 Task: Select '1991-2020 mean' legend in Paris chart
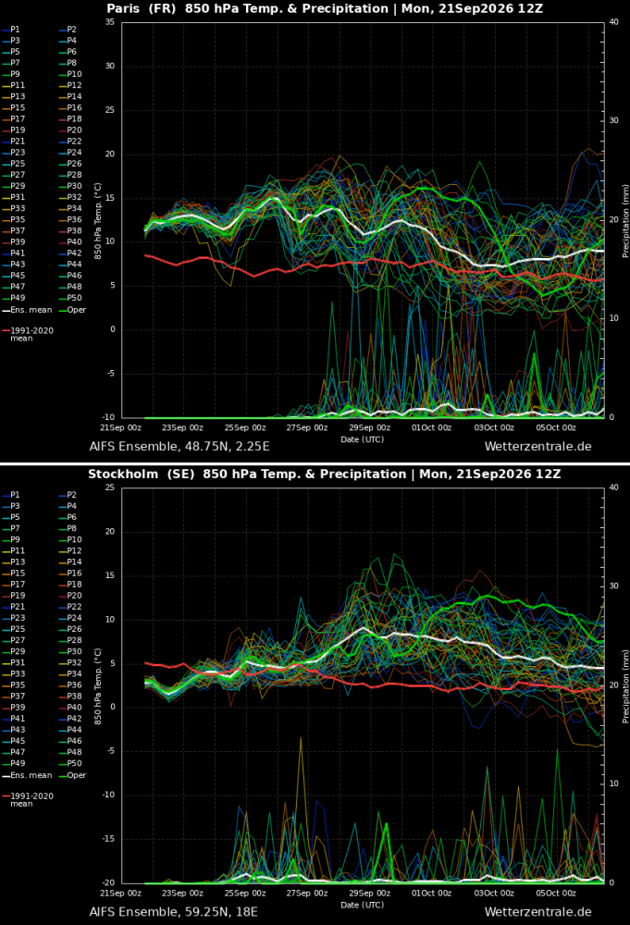(28, 335)
